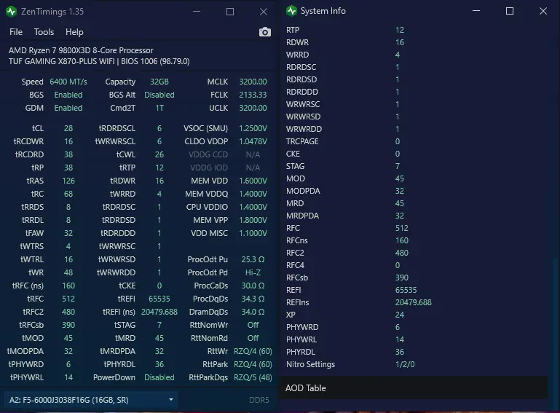Maximize the System Info window
Viewport: 560px width, 413px height.
pos(510,11)
